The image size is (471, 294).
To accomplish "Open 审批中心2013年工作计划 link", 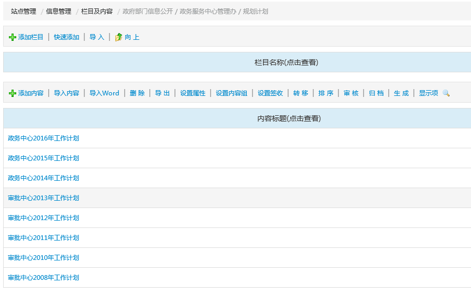I will [x=43, y=198].
